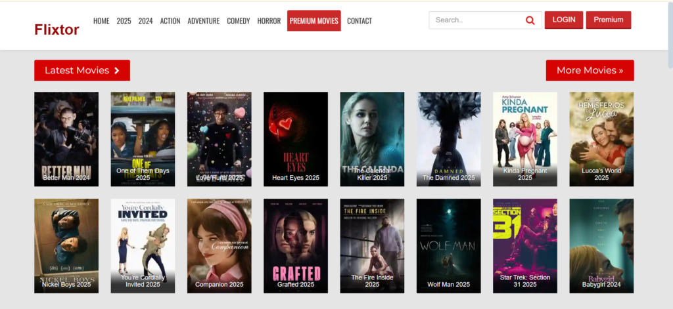673x309 pixels.
Task: Open the Better Man 2024 poster
Action: [66, 139]
